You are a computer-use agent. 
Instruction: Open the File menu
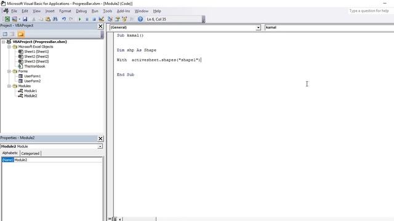point(14,11)
